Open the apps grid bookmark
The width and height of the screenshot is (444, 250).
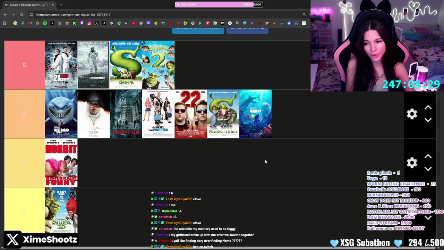[5, 23]
